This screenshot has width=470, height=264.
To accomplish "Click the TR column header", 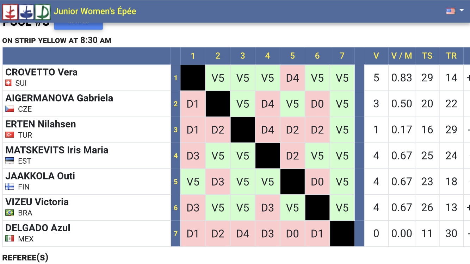I will (451, 56).
